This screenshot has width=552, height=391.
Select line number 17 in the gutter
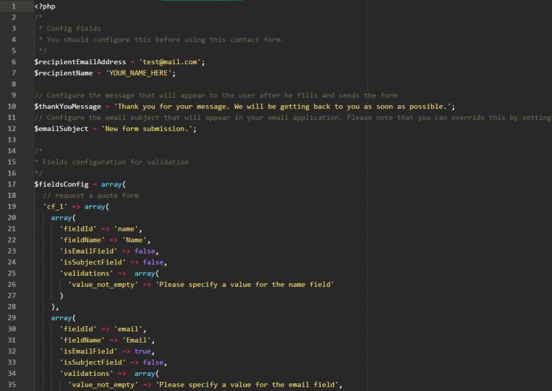12,184
